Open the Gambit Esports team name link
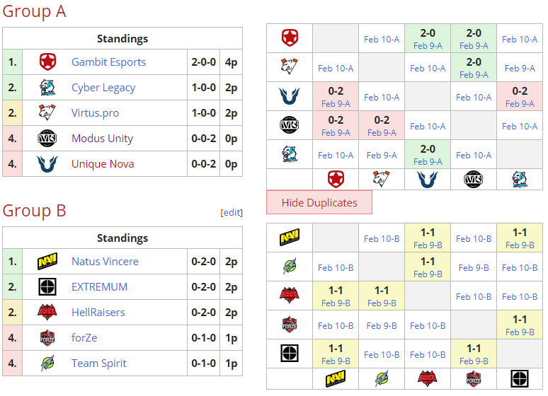Image resolution: width=548 pixels, height=396 pixels. (x=108, y=62)
